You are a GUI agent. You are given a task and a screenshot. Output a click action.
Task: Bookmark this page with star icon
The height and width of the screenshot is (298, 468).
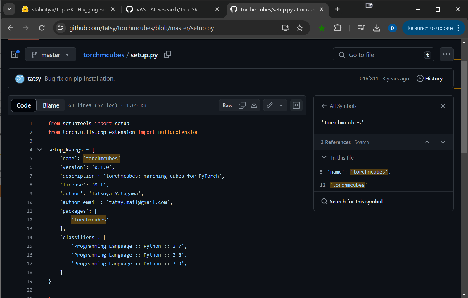pos(300,28)
